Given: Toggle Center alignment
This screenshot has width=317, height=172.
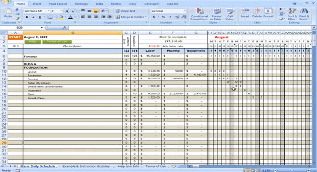Looking at the screenshot, I should tap(90, 17).
